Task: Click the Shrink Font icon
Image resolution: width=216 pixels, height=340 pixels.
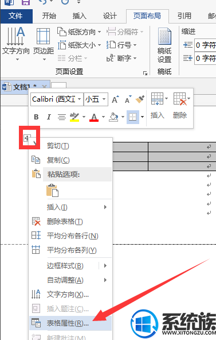Action: [128, 99]
